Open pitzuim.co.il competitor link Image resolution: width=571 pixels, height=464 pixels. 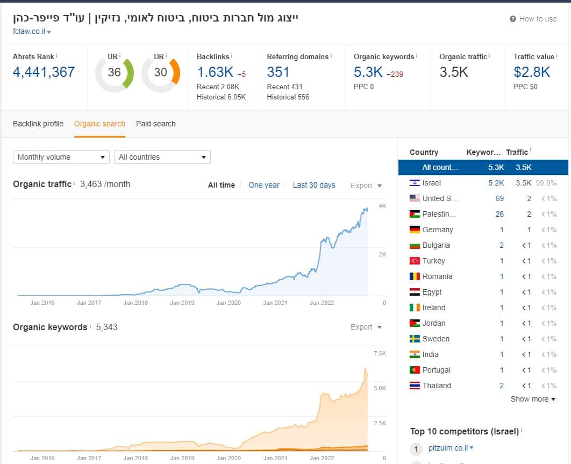(448, 448)
